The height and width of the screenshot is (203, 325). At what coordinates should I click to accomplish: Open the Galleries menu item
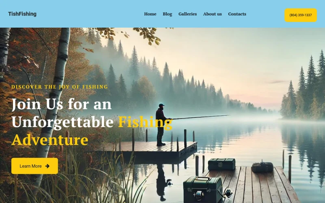[188, 14]
